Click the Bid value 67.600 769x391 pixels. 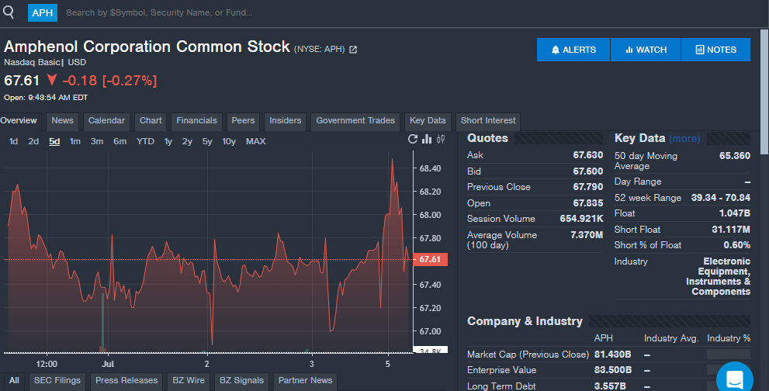587,171
